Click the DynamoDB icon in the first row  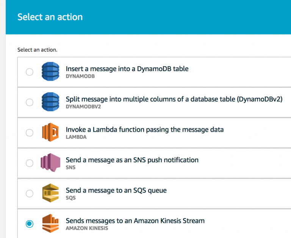50,72
